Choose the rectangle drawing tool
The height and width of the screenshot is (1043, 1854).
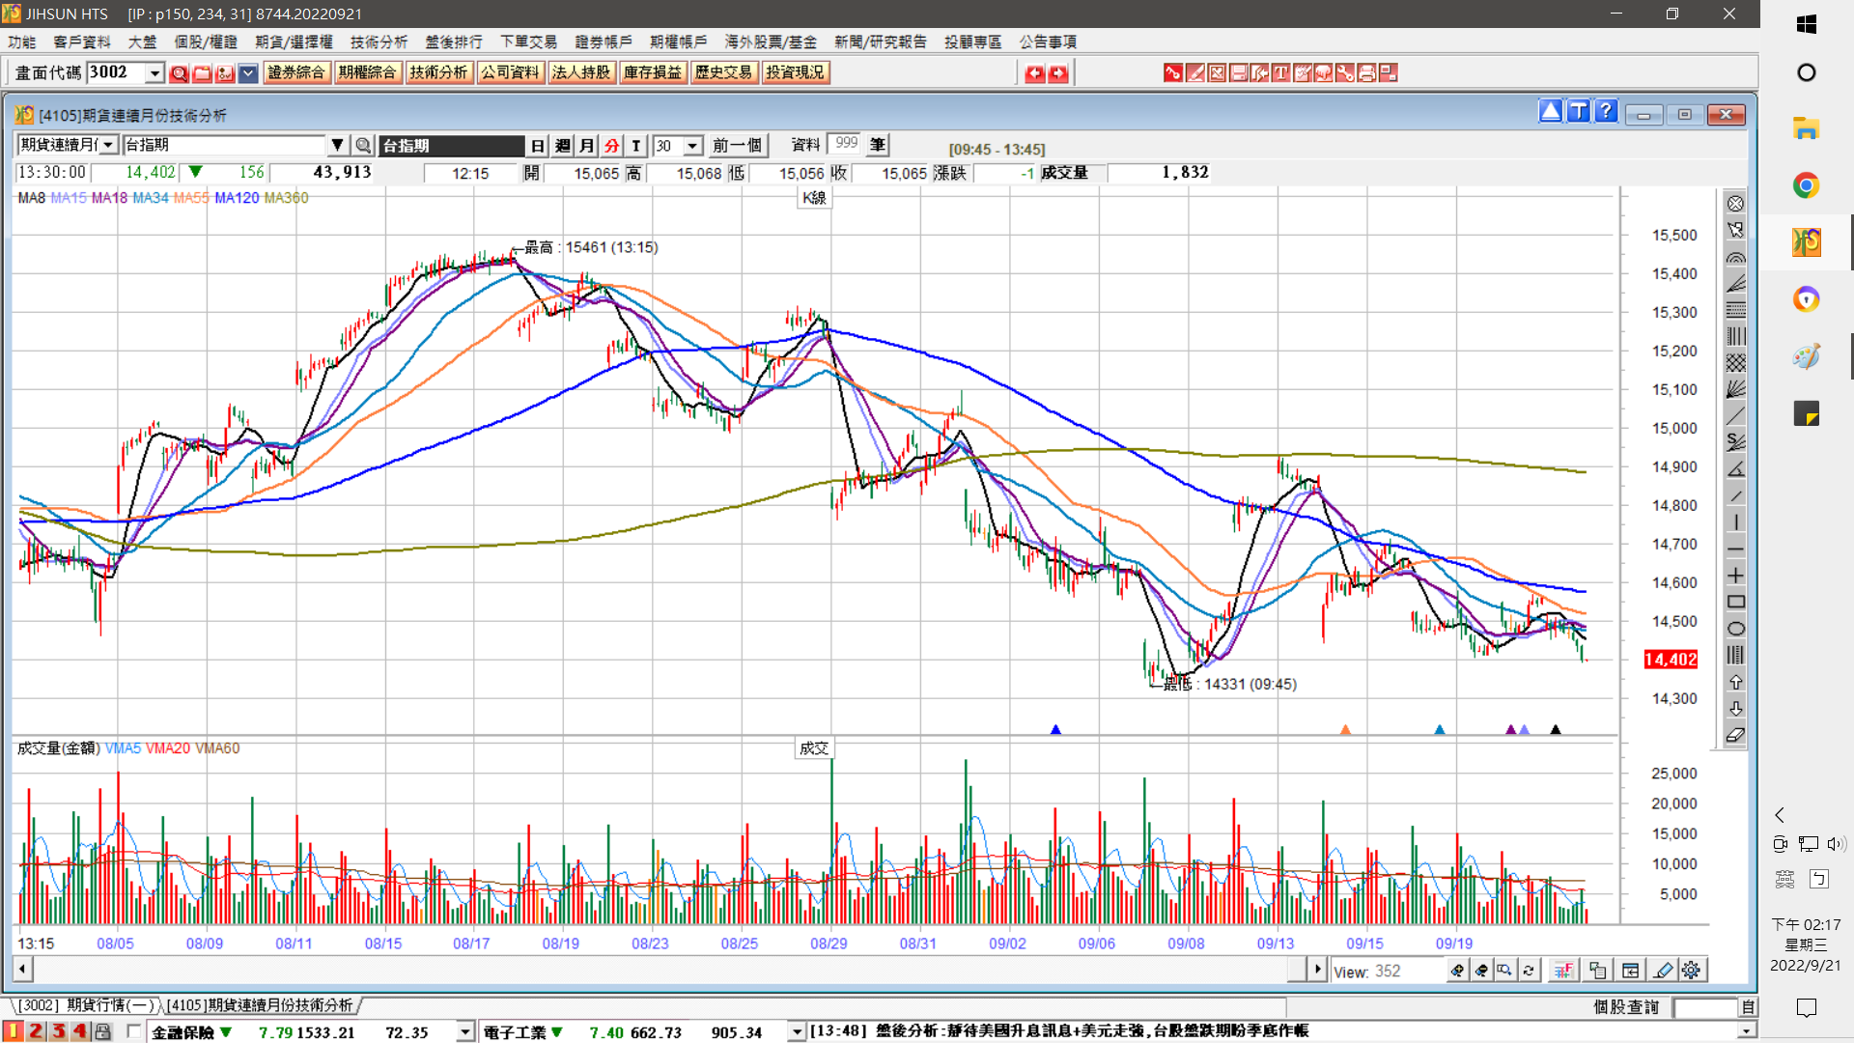point(1735,602)
